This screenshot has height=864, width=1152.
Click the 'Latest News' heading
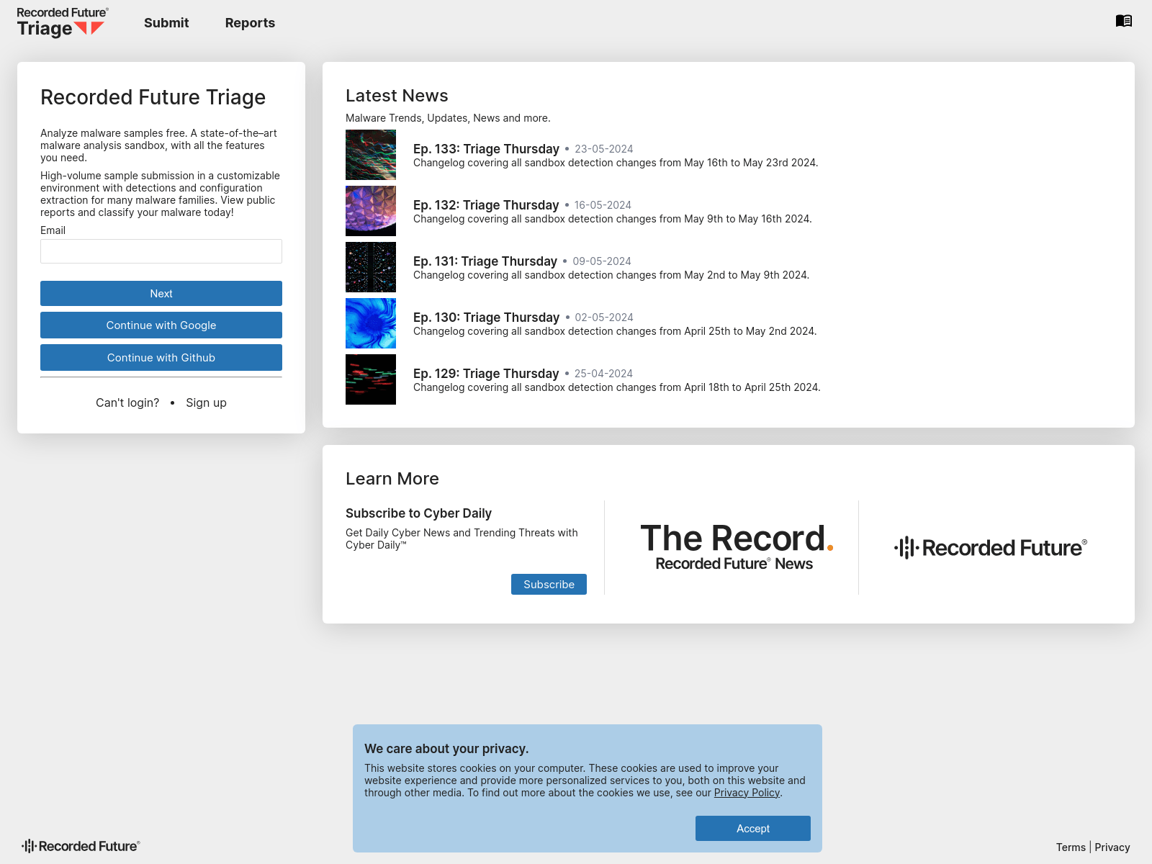click(x=397, y=96)
